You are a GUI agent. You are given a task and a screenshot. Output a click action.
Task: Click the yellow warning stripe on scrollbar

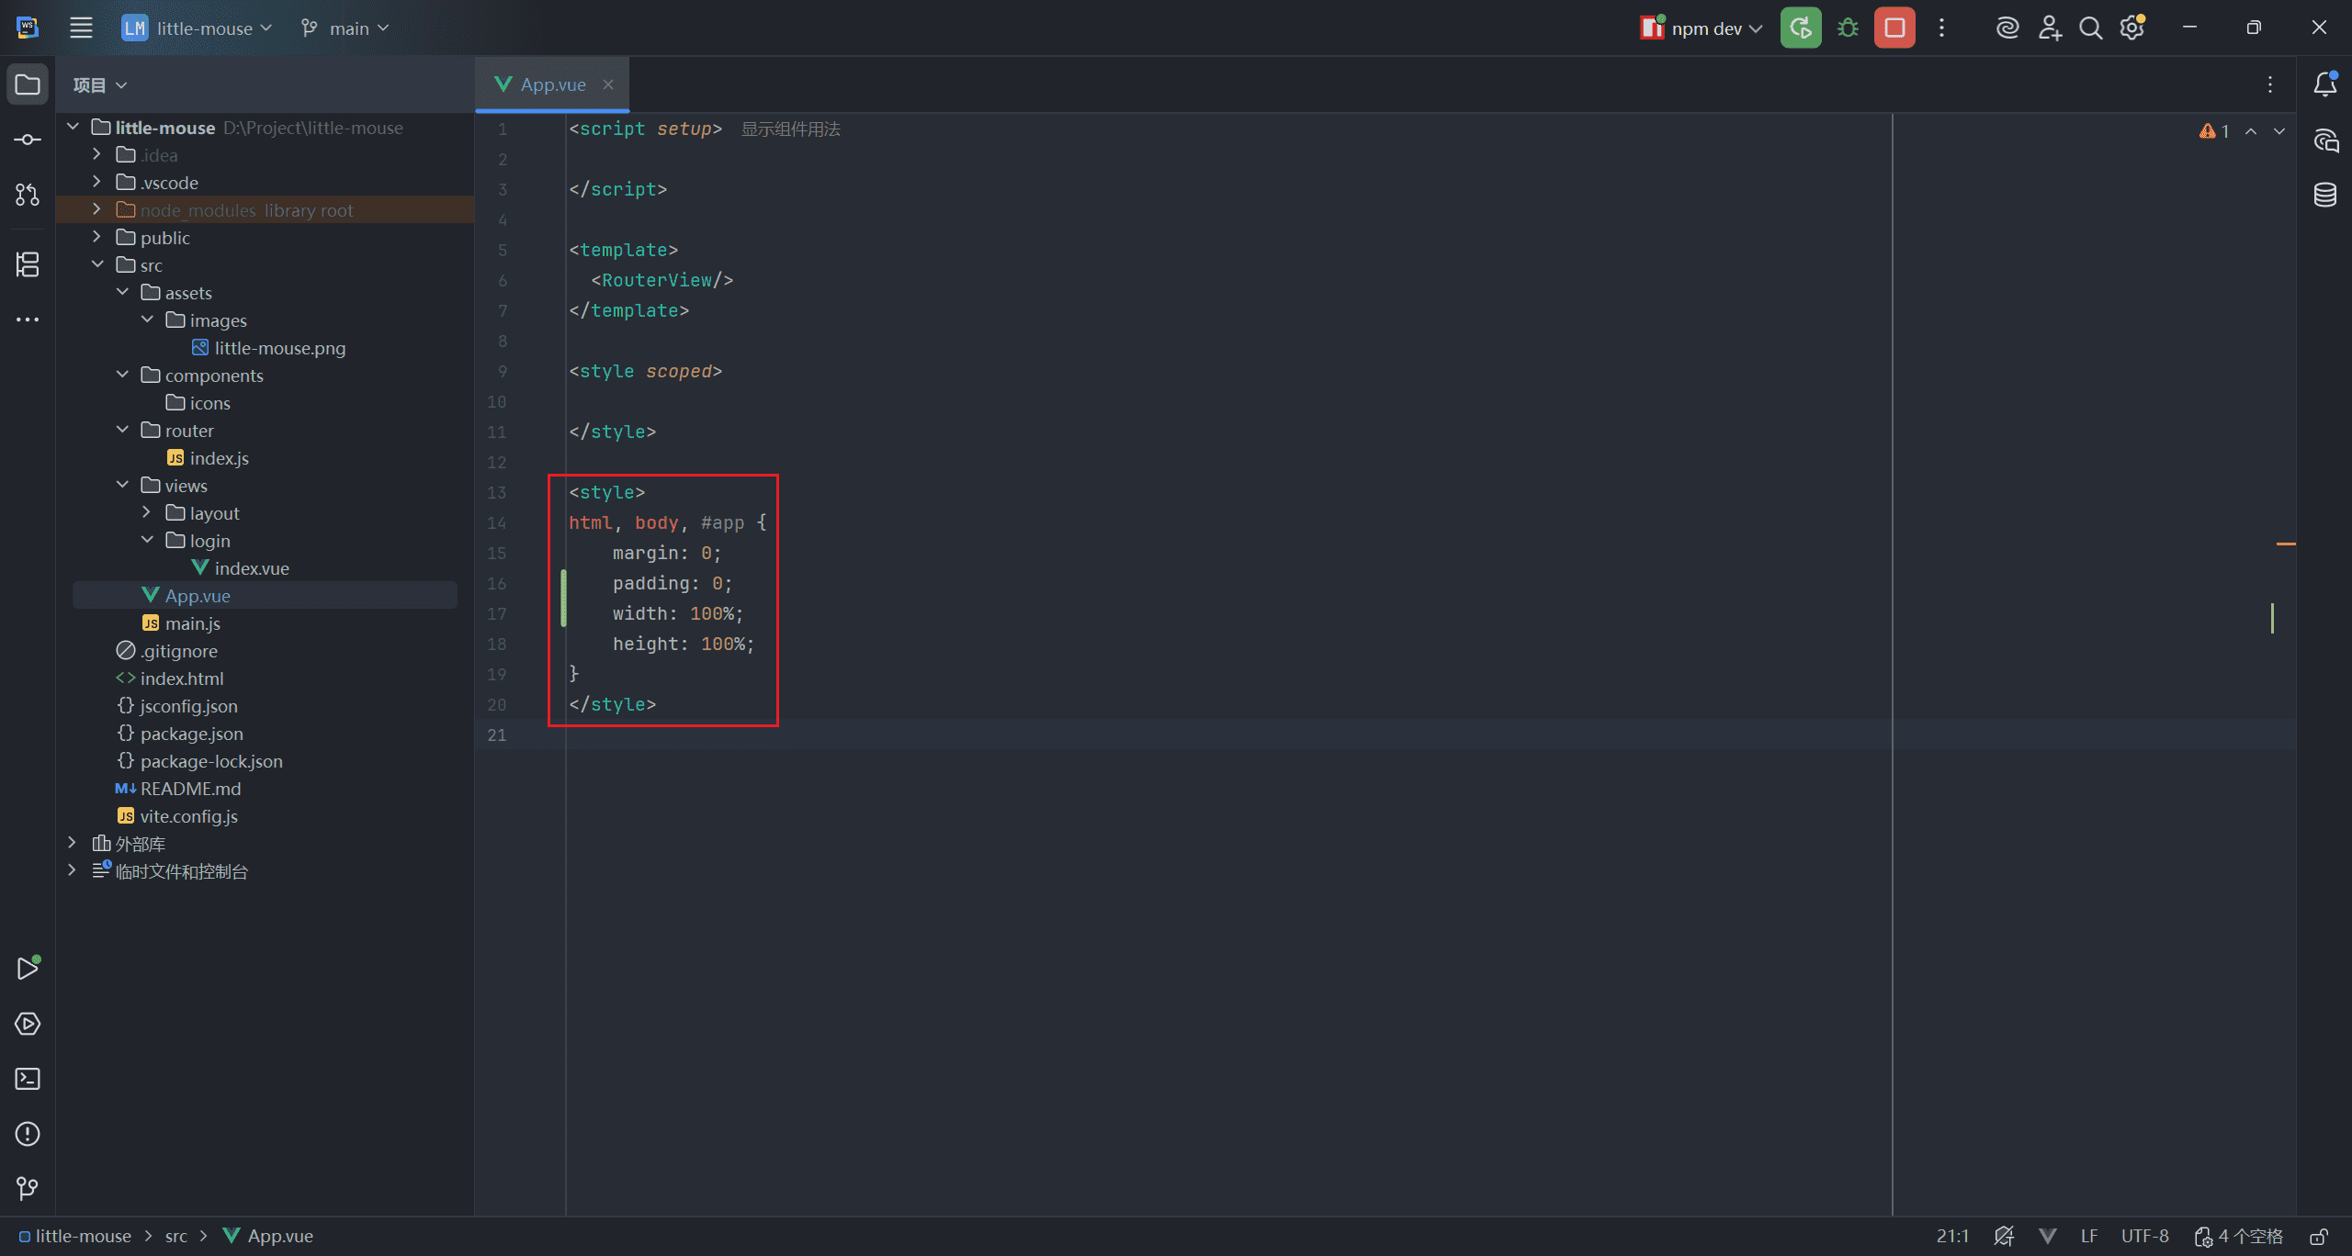tap(2285, 544)
